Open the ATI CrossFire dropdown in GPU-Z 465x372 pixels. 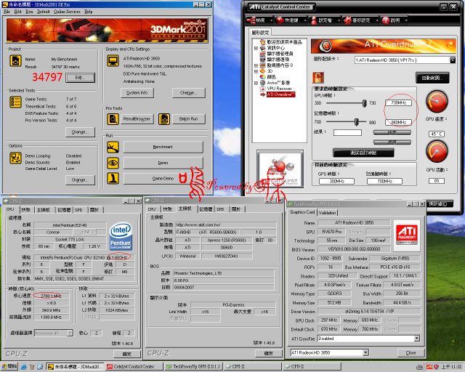point(416,339)
